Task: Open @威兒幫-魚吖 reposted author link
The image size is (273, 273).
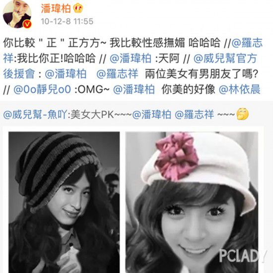Action: click(35, 115)
